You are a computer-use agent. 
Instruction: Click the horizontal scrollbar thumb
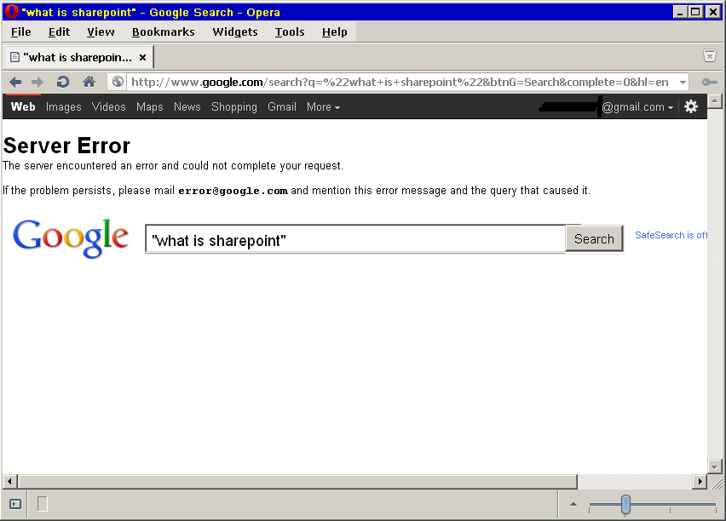(297, 481)
